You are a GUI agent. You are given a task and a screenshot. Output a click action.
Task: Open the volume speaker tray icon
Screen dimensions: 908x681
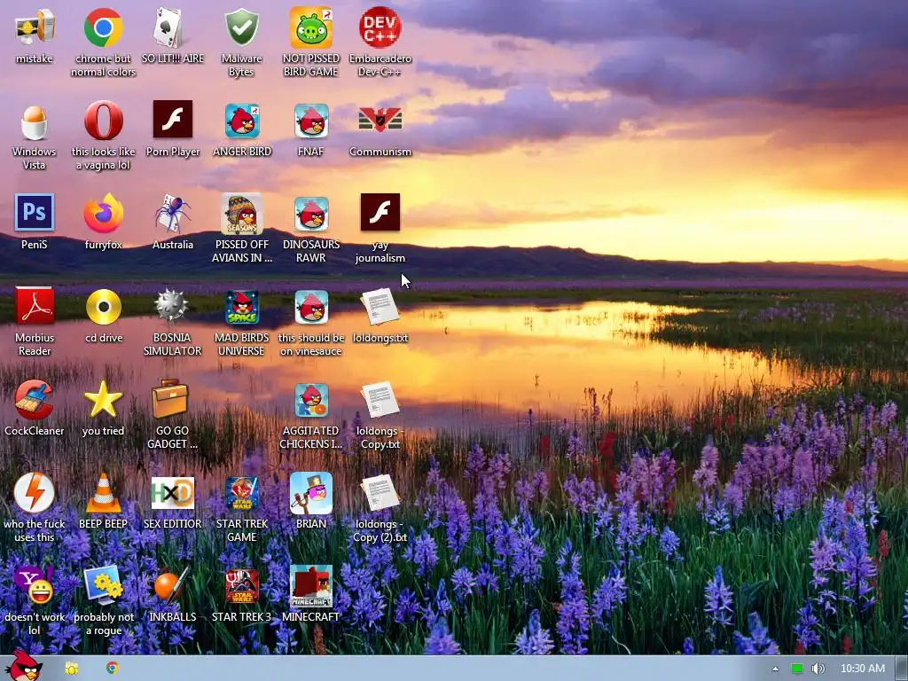818,669
